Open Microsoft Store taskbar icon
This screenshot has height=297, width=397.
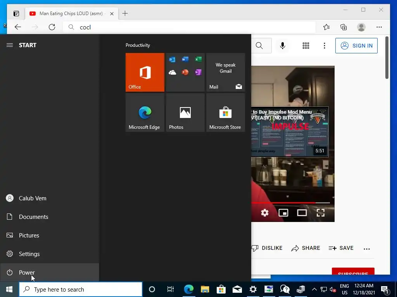pyautogui.click(x=221, y=289)
